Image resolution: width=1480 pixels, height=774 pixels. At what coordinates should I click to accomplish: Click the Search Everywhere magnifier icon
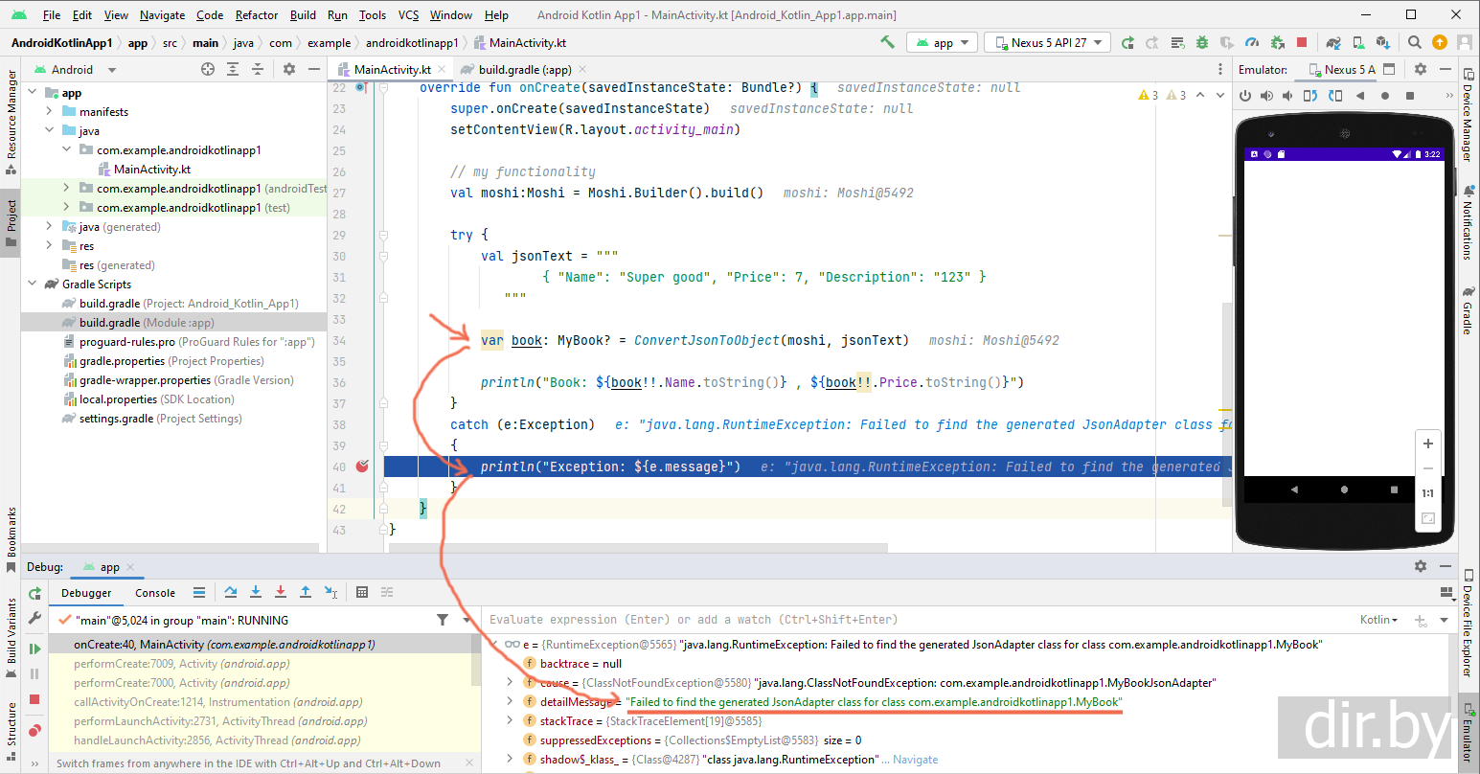click(1414, 42)
